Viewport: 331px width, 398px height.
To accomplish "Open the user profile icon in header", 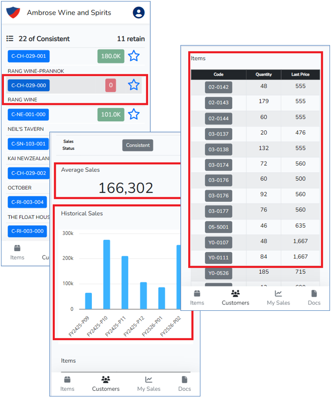I will pyautogui.click(x=139, y=12).
